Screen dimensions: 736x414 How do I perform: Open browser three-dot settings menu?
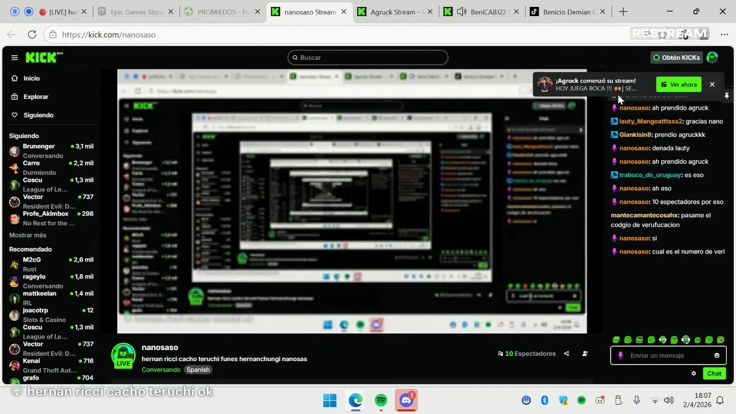pos(724,34)
